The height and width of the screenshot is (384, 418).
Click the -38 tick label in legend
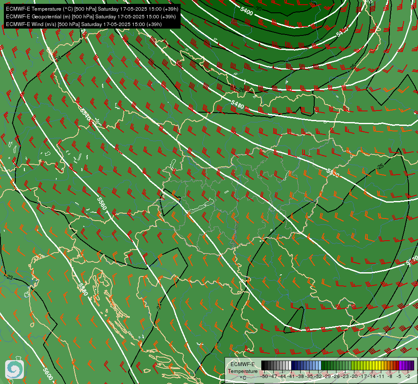tap(300, 376)
